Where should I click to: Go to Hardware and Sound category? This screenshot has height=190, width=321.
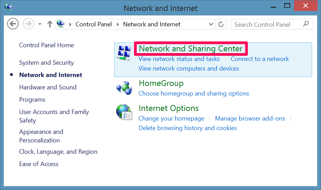pyautogui.click(x=48, y=87)
